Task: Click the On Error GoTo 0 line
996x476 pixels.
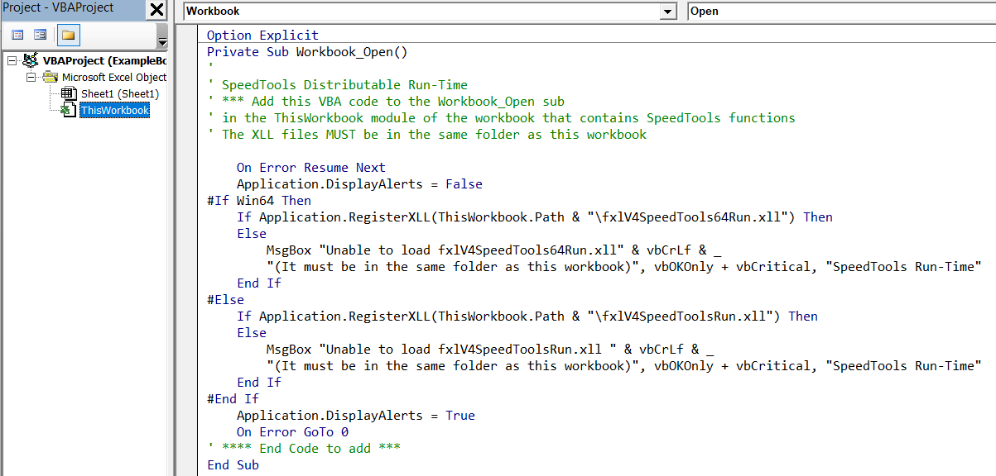Action: pos(292,432)
